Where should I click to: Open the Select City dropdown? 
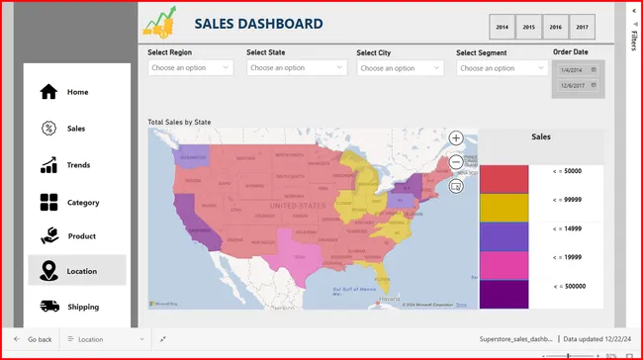point(400,68)
